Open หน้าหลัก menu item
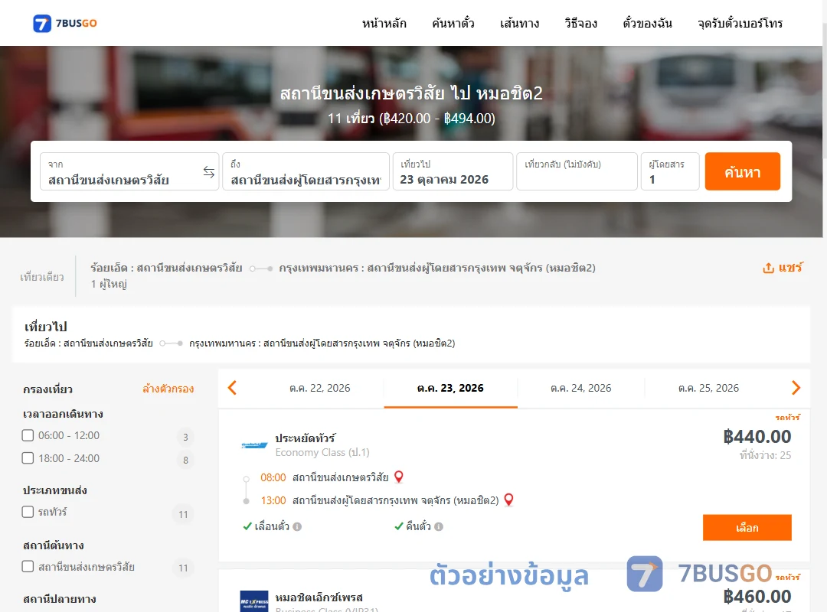Image resolution: width=827 pixels, height=612 pixels. [x=384, y=23]
